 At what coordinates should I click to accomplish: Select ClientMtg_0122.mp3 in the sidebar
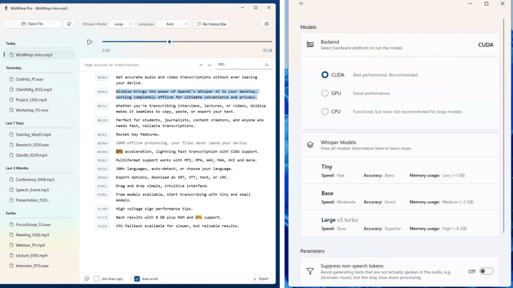tap(34, 90)
